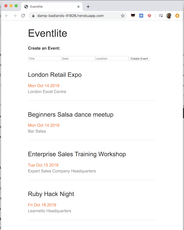Open the media controls playlist icon
184x230 pixels.
point(161,16)
